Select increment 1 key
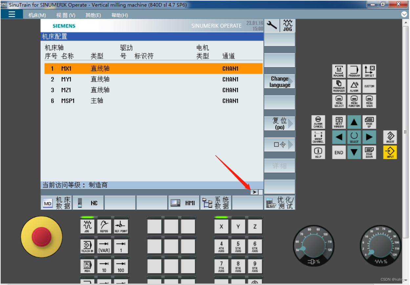410x285 pixels. pos(121,246)
